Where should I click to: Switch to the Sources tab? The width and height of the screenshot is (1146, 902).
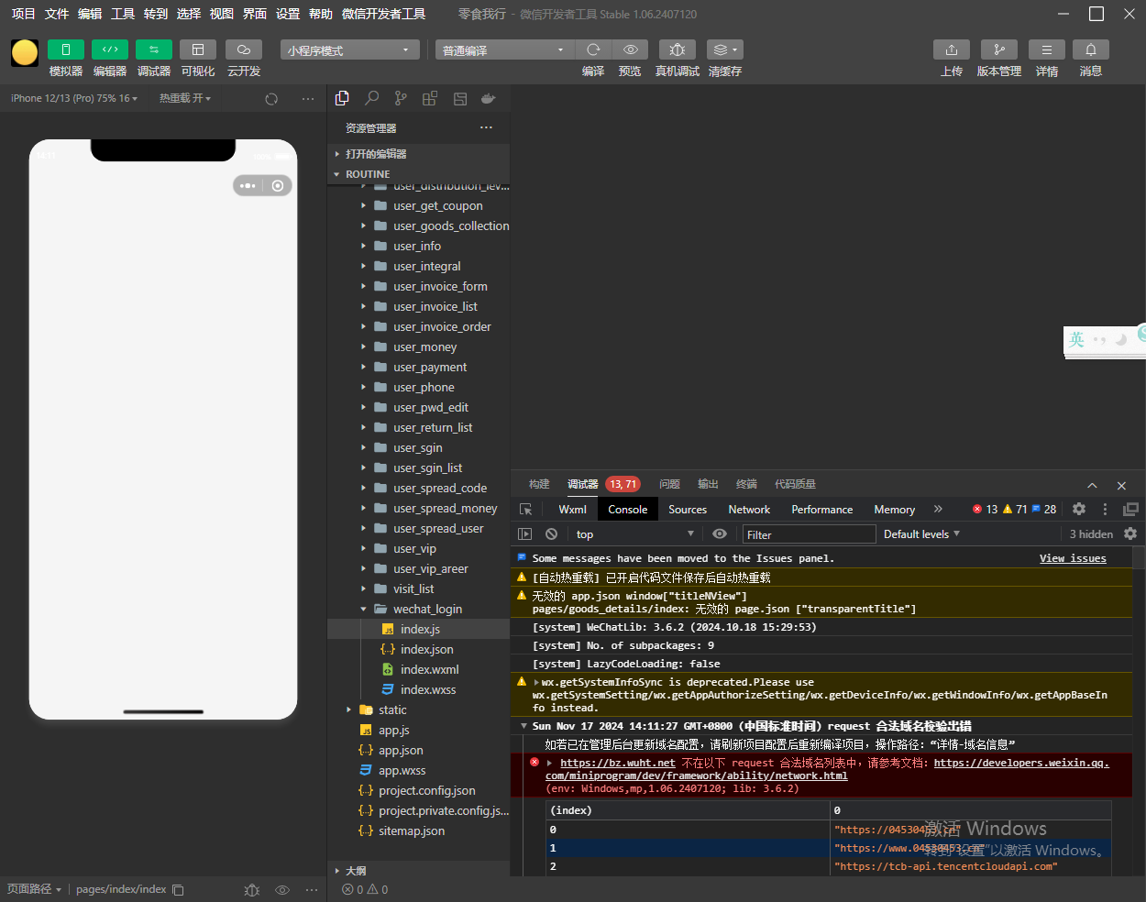tap(688, 510)
